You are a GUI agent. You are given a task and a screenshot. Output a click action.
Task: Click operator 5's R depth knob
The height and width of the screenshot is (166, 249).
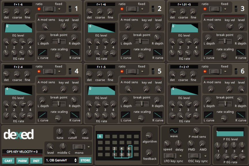click(x=157, y=100)
